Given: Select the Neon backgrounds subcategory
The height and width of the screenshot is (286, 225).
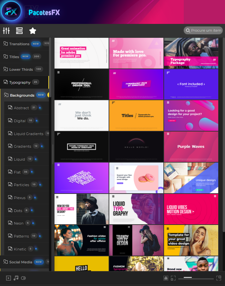Looking at the screenshot, I should tap(19, 223).
